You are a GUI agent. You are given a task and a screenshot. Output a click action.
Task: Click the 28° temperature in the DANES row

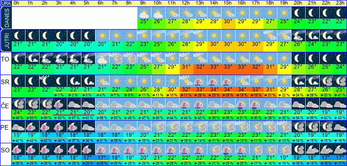click(x=186, y=21)
